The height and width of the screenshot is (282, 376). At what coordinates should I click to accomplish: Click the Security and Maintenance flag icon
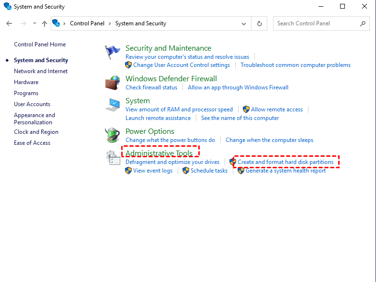click(112, 52)
